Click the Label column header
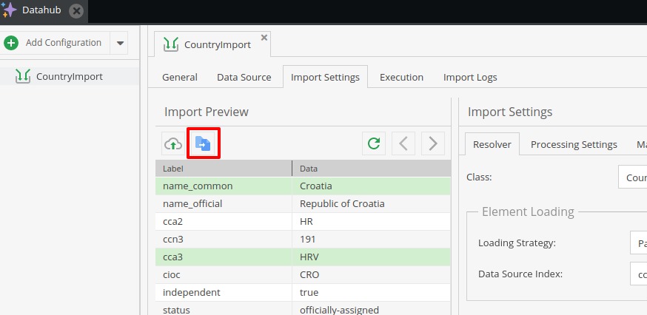The height and width of the screenshot is (315, 647). coord(222,169)
